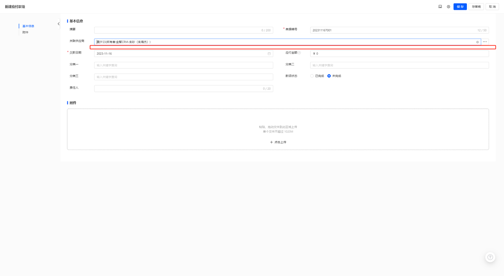Open the 分类一 search dropdown
504x276 pixels.
183,65
